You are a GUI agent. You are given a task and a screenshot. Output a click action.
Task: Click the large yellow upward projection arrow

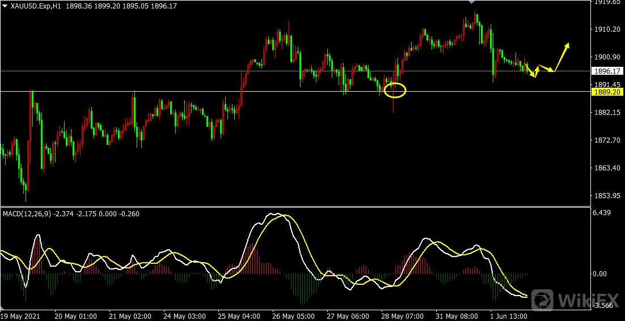click(x=562, y=57)
